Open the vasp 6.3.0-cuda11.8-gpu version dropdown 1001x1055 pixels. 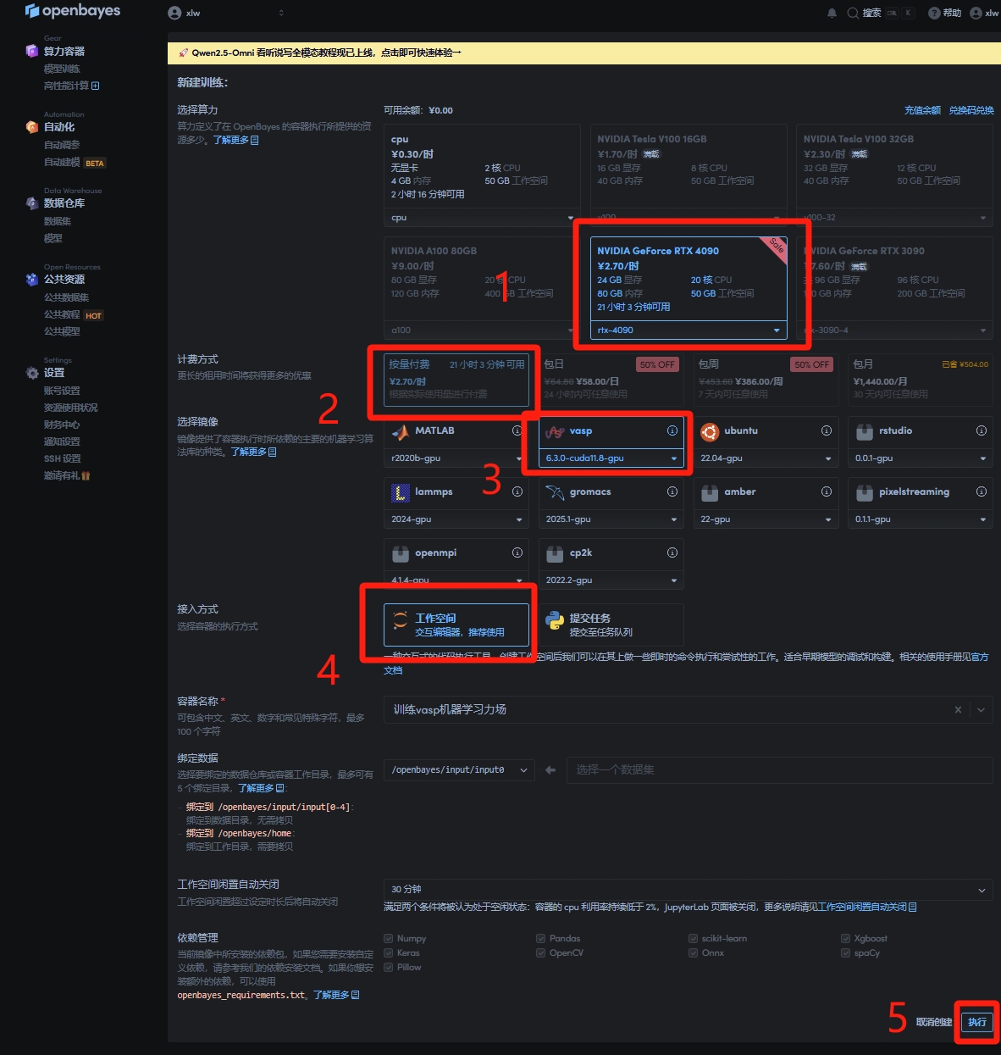point(611,458)
